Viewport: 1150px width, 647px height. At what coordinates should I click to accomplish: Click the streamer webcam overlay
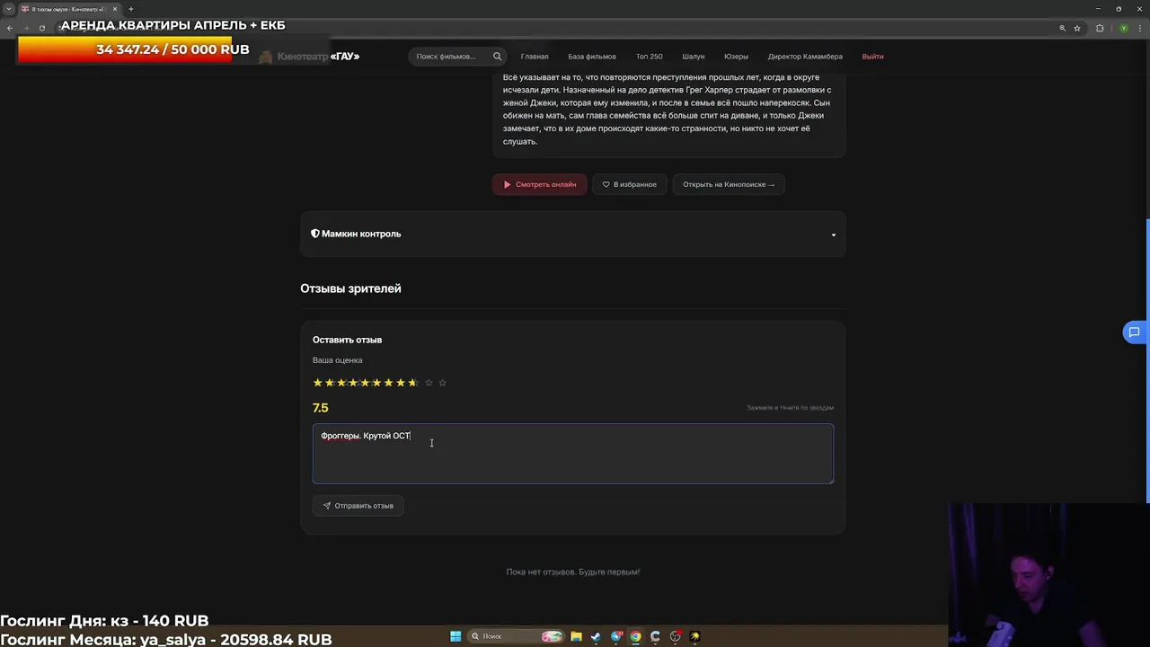pyautogui.click(x=1048, y=575)
